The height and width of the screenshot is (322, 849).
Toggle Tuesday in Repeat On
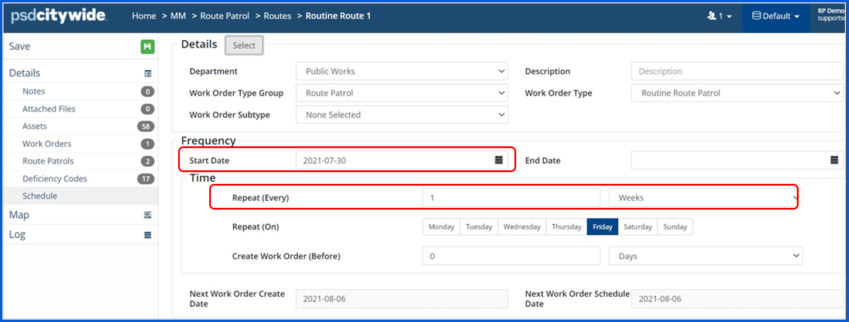point(479,227)
